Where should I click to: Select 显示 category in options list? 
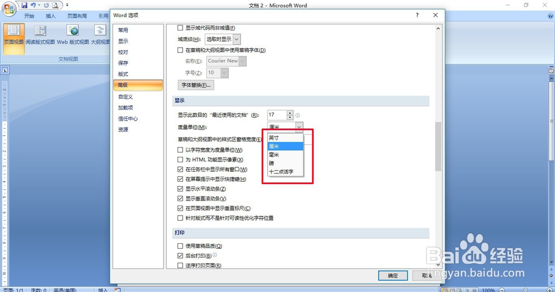click(138, 41)
